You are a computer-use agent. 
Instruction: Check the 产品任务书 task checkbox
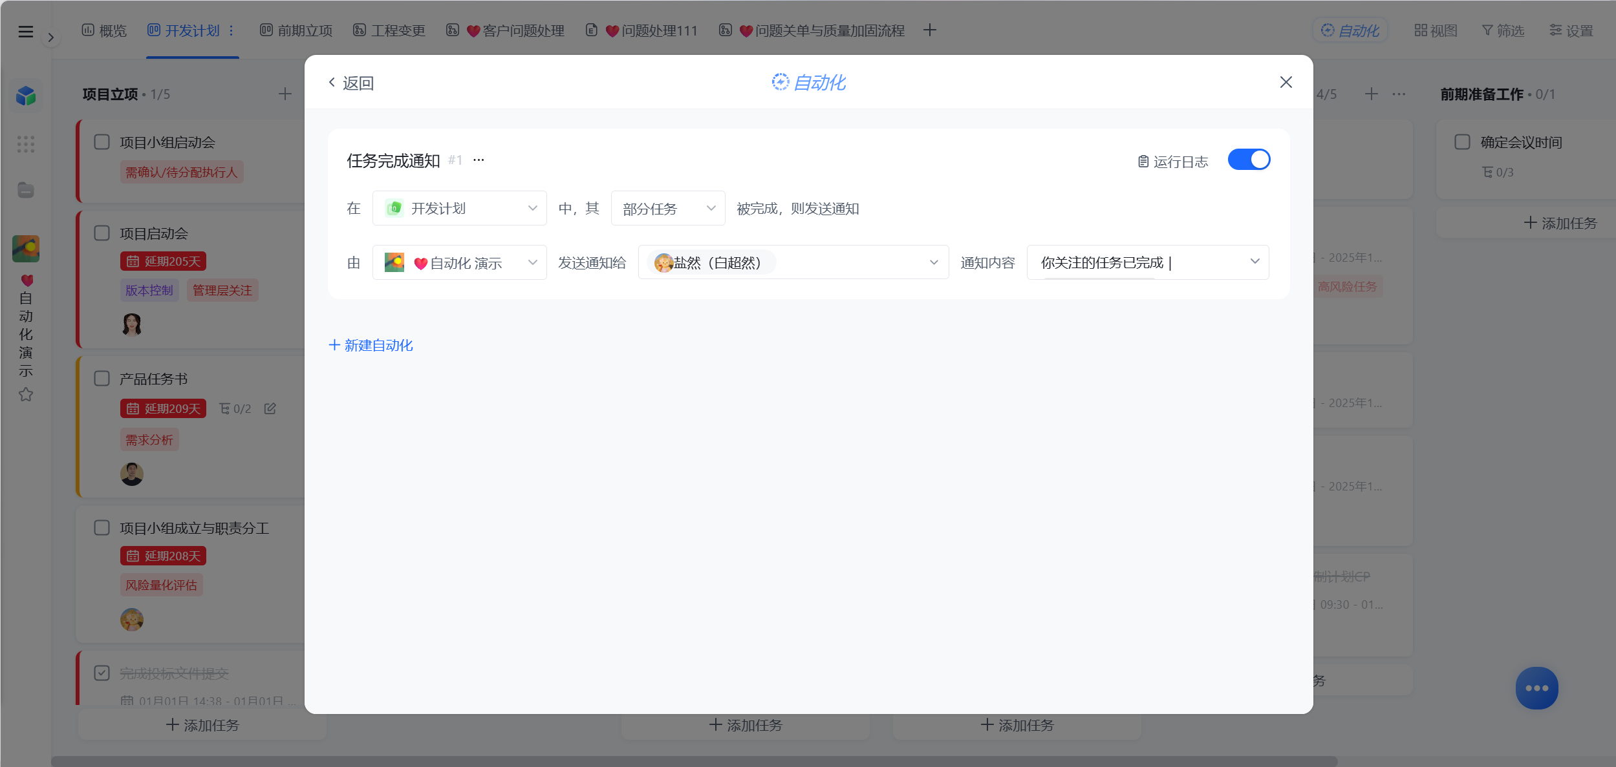(x=102, y=378)
